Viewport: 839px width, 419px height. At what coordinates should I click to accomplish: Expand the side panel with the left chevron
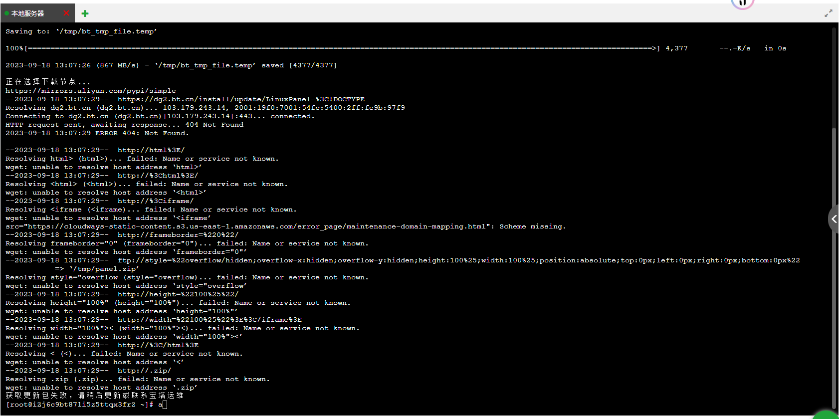pyautogui.click(x=834, y=219)
